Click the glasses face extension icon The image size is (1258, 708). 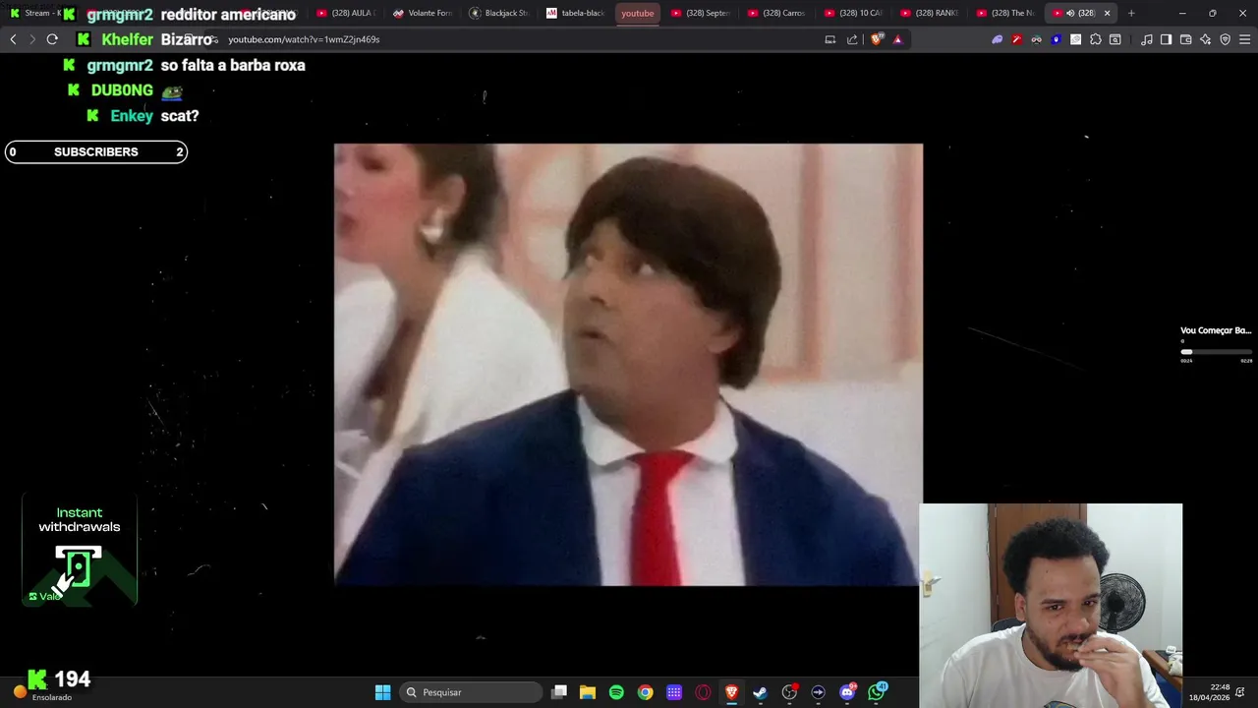(1036, 39)
